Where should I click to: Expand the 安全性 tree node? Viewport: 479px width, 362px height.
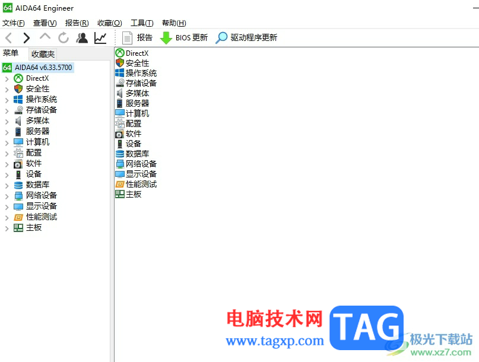[7, 90]
